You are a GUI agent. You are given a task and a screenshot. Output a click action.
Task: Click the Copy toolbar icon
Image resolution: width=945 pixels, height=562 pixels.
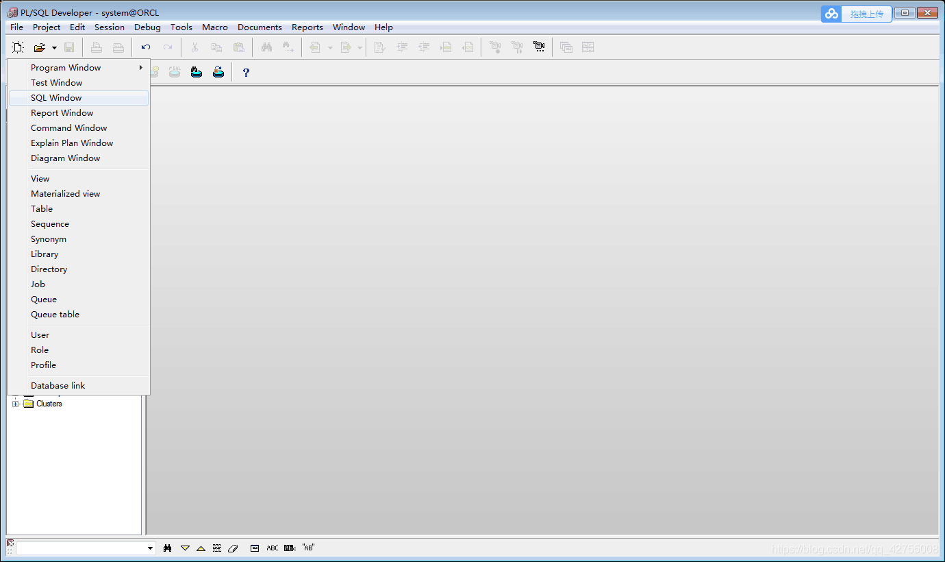[217, 47]
